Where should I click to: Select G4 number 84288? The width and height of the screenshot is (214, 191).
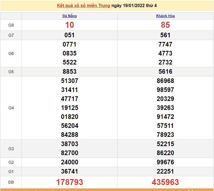(70, 135)
